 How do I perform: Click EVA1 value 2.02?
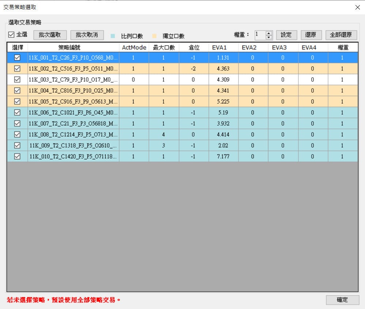click(x=223, y=145)
